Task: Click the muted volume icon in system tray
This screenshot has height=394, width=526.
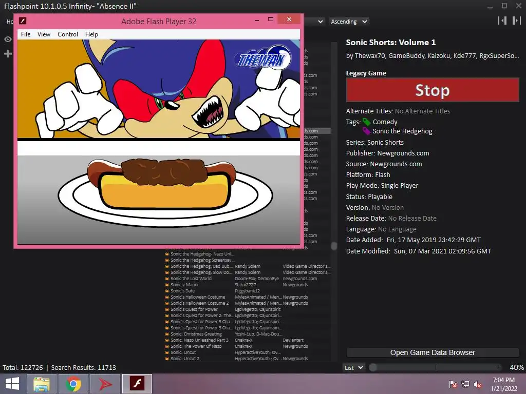Action: [478, 384]
